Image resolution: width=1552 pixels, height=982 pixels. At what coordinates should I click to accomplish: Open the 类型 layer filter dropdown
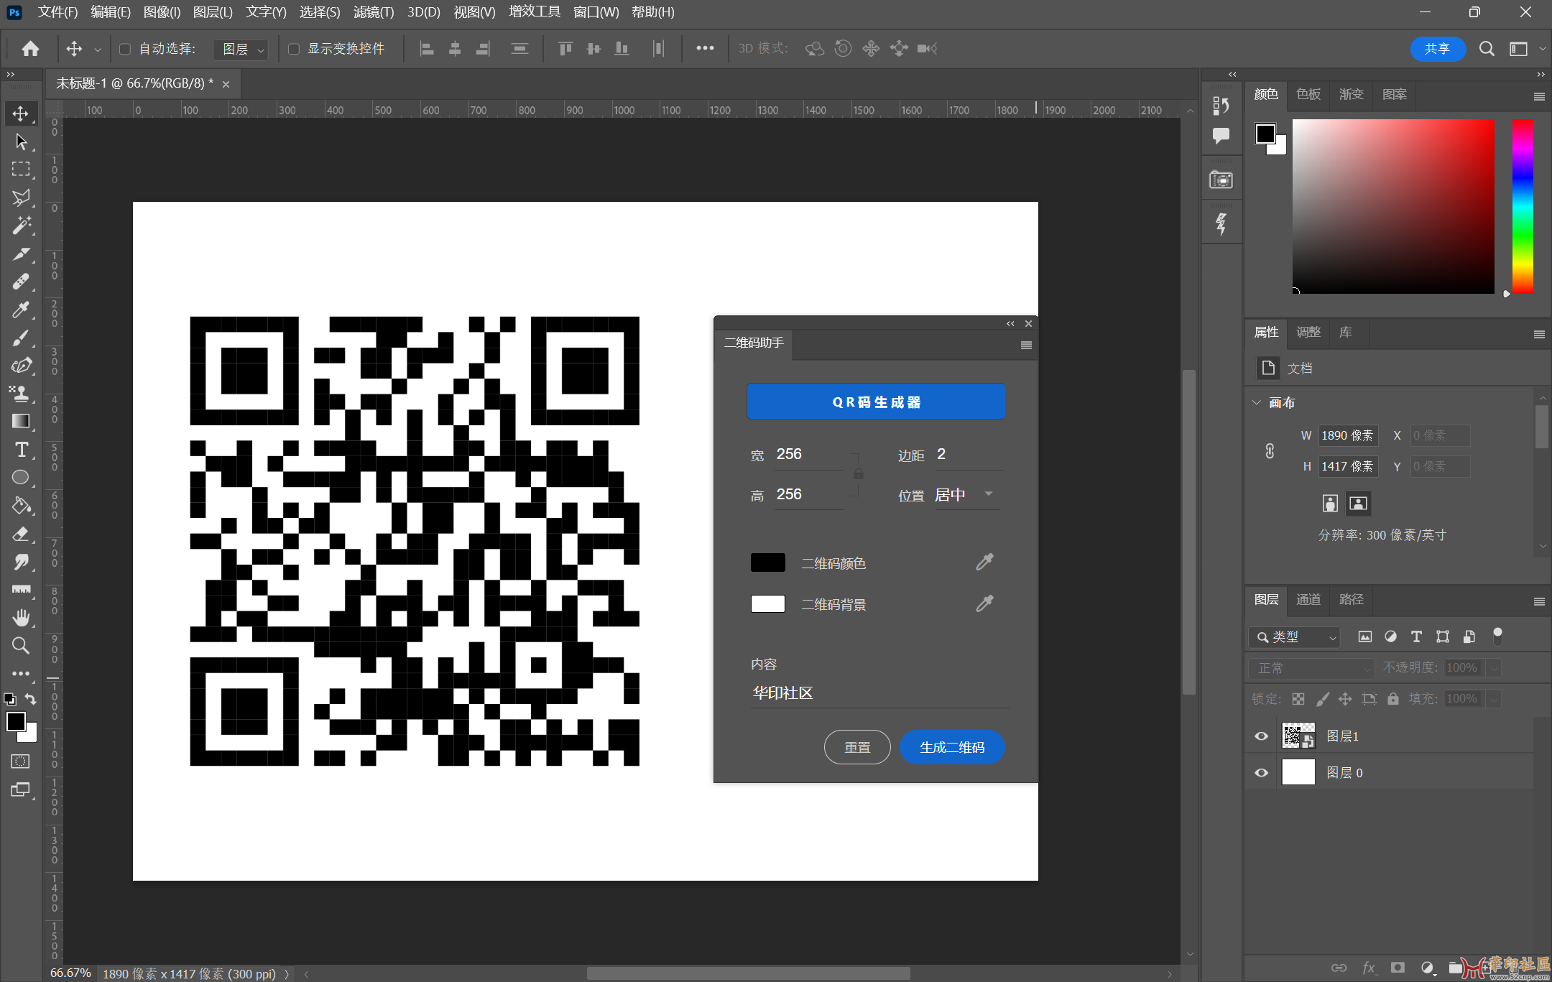tap(1295, 636)
